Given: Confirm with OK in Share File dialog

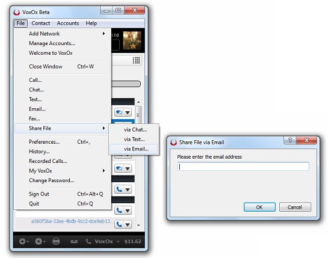Looking at the screenshot, I should point(259,207).
